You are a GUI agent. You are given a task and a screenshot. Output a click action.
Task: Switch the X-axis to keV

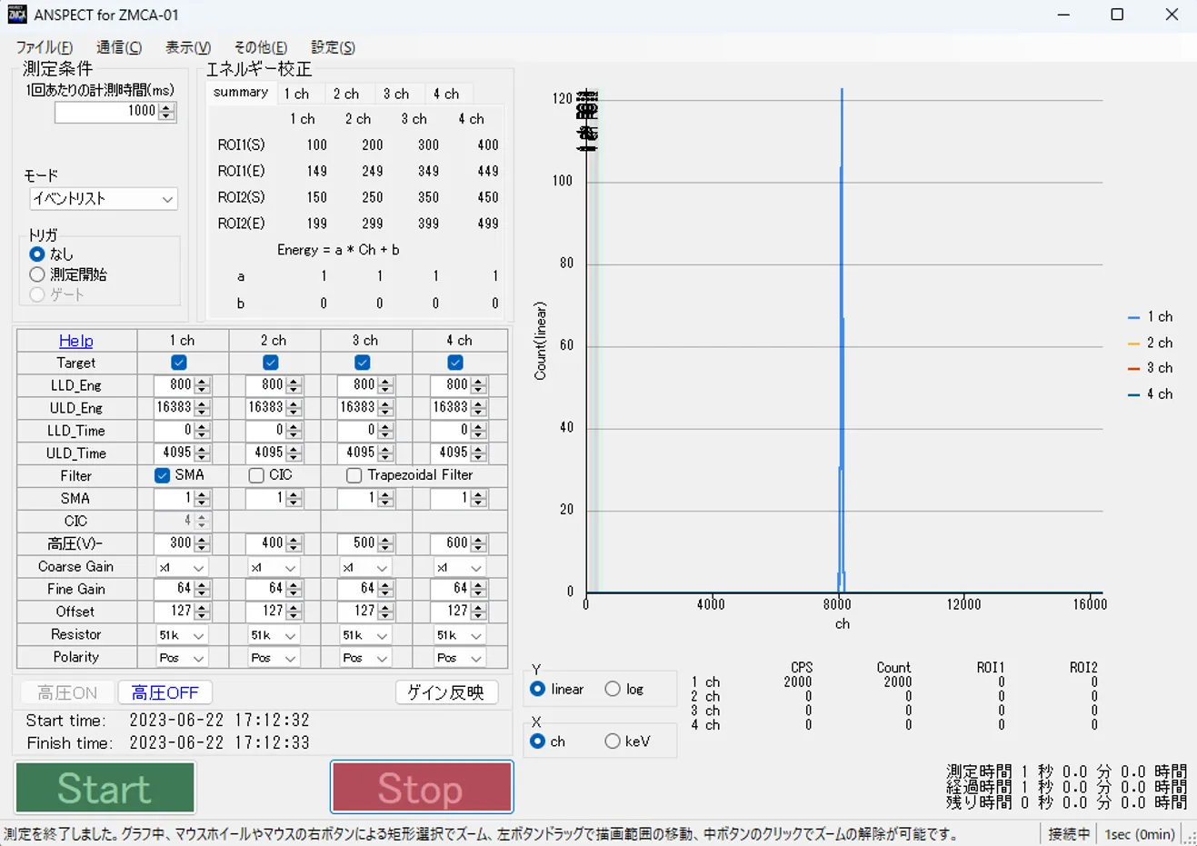click(x=613, y=741)
